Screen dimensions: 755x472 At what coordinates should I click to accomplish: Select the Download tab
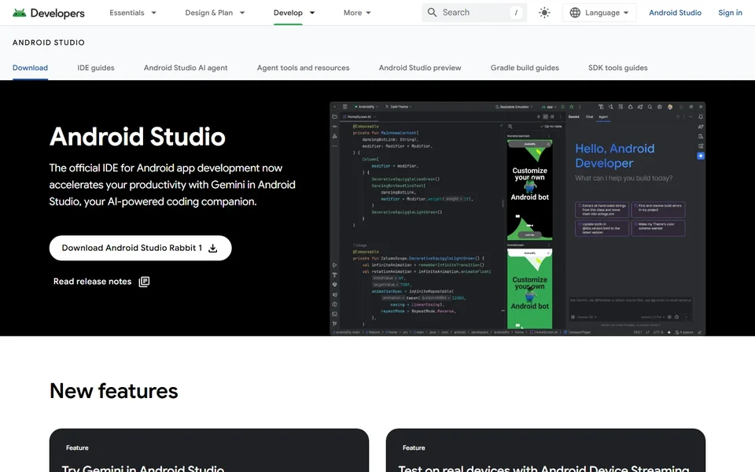(31, 68)
